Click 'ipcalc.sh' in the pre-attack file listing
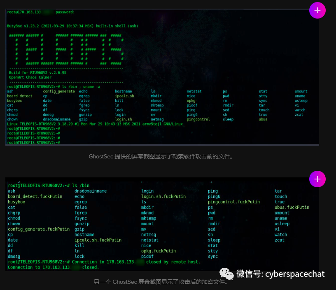This screenshot has width=336, height=290. 124,96
